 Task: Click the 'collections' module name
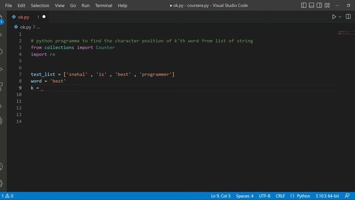coord(59,48)
